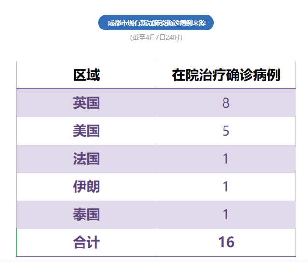Click the value 5 in the 美国 row

click(x=226, y=131)
